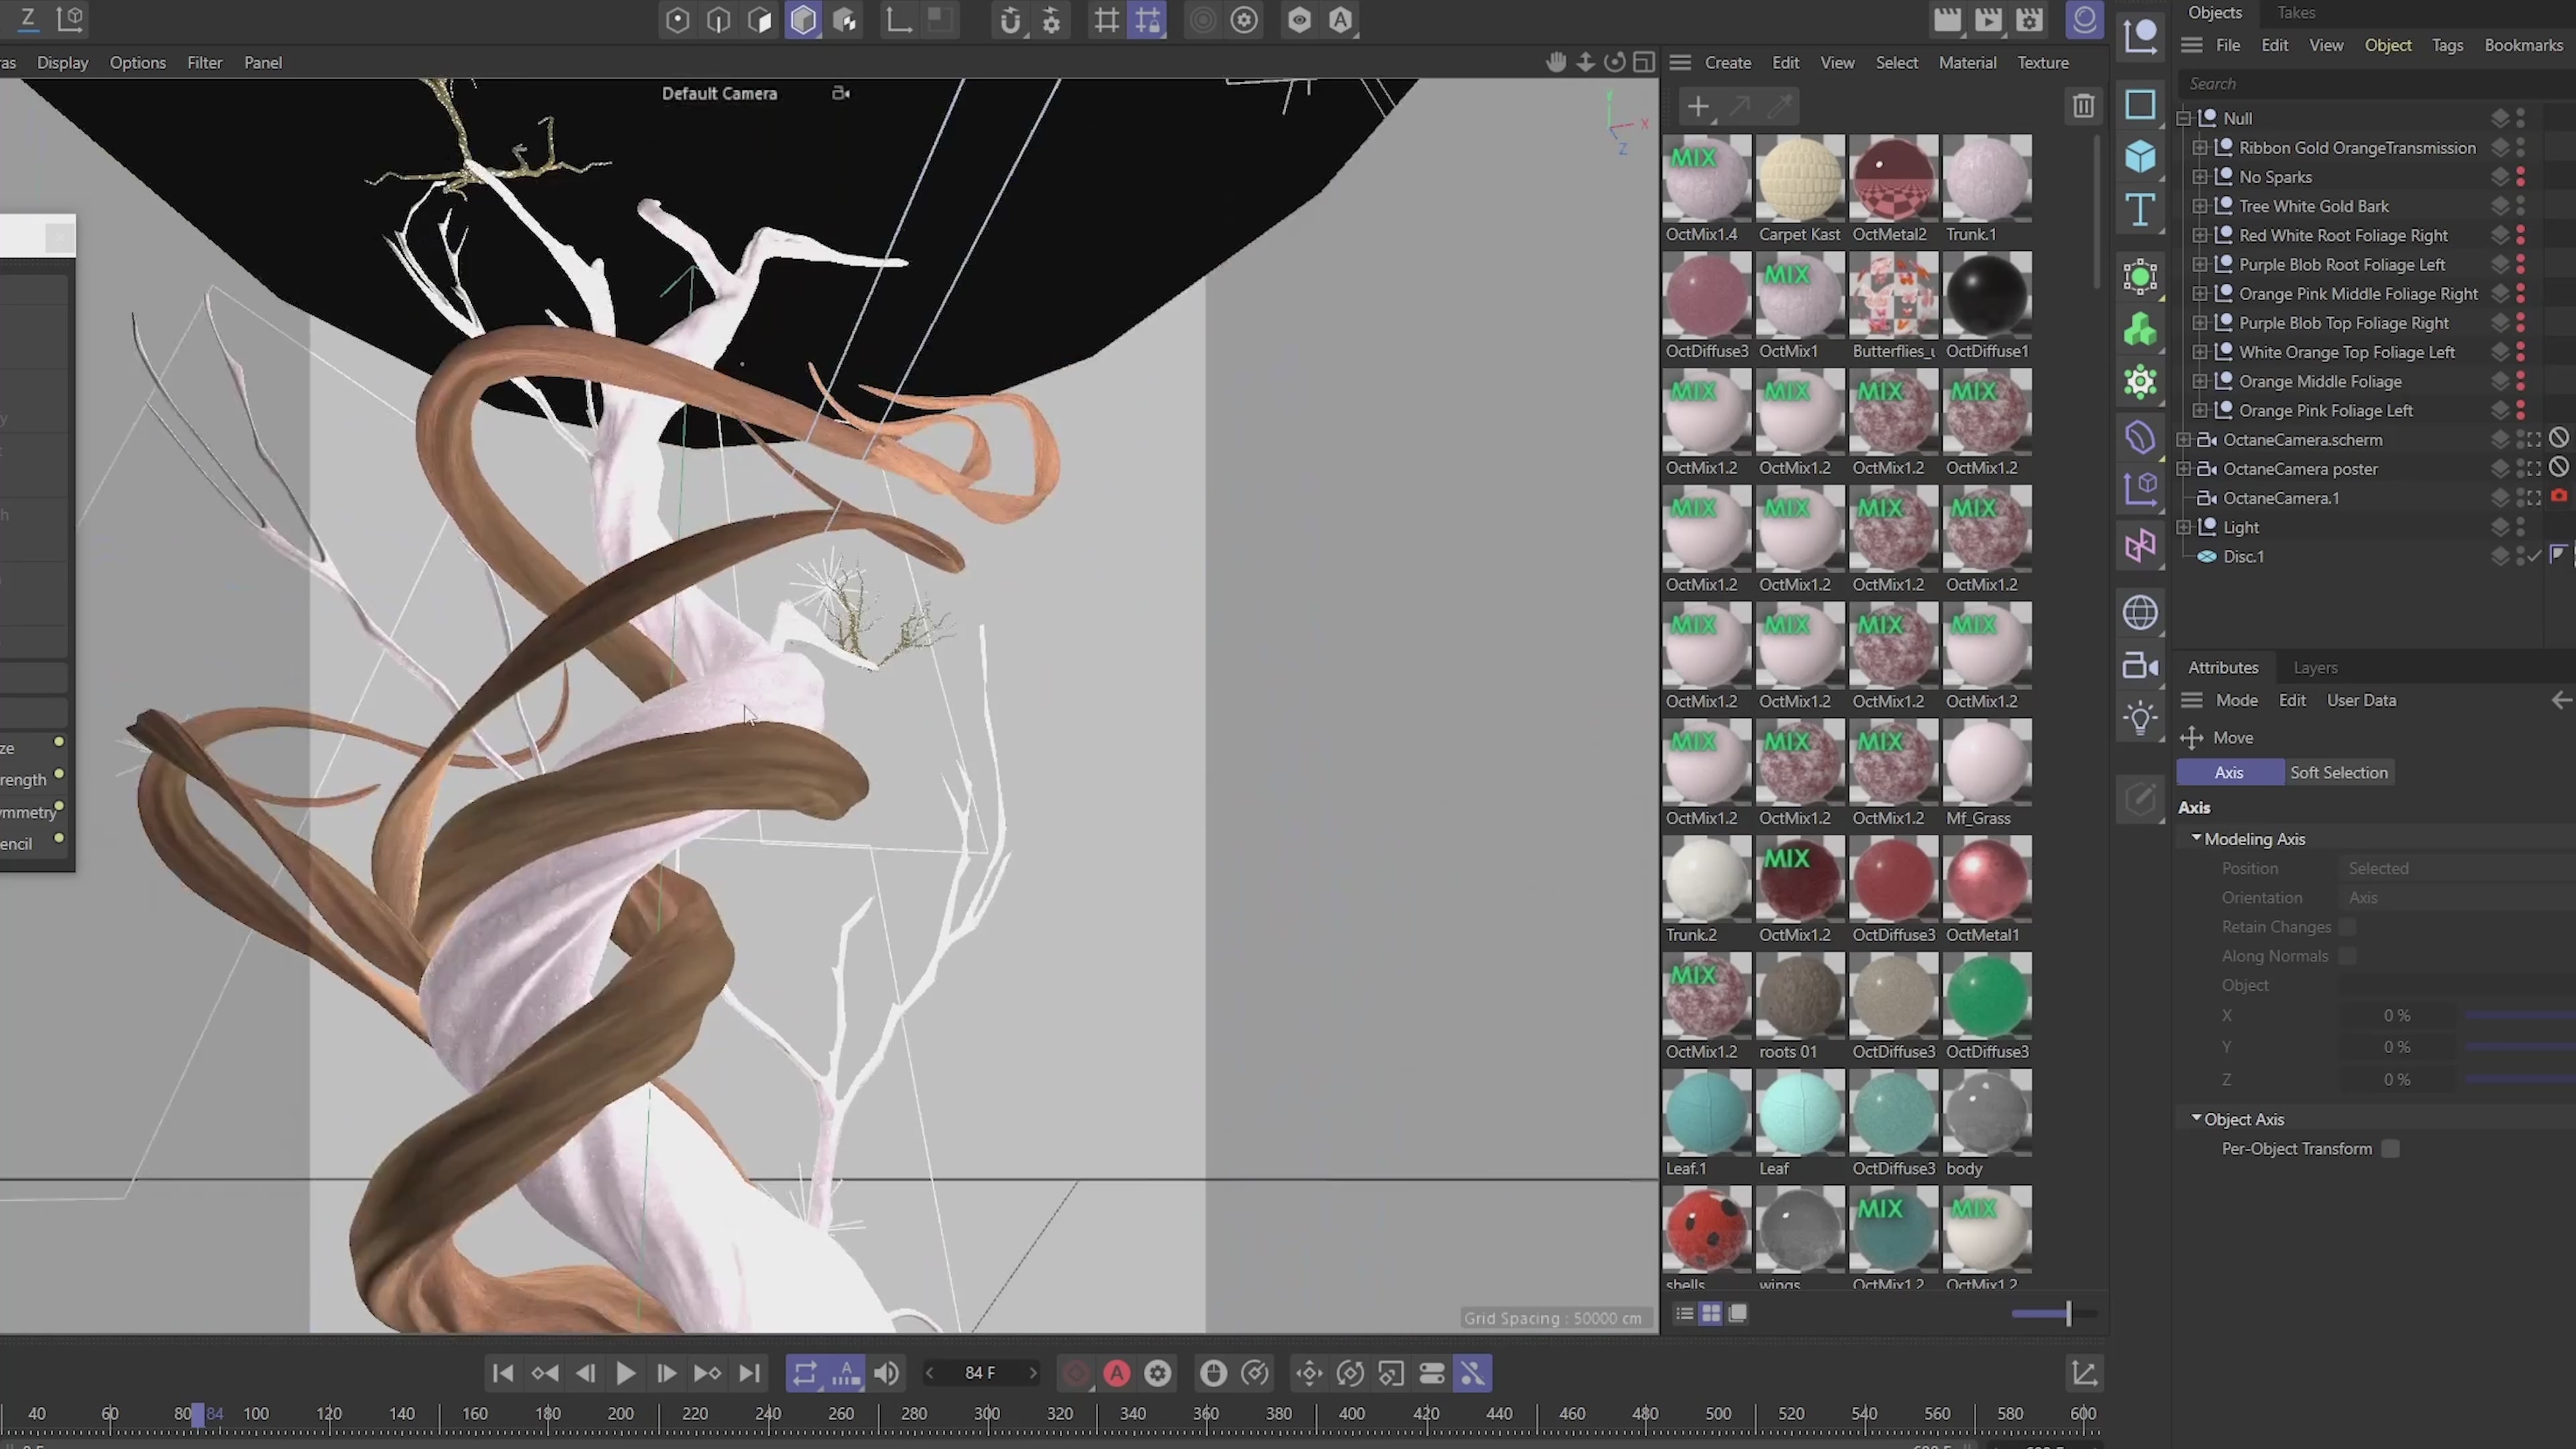Screen dimensions: 2576x1449
Task: Collapse the top Null hierarchy
Action: click(x=2184, y=118)
